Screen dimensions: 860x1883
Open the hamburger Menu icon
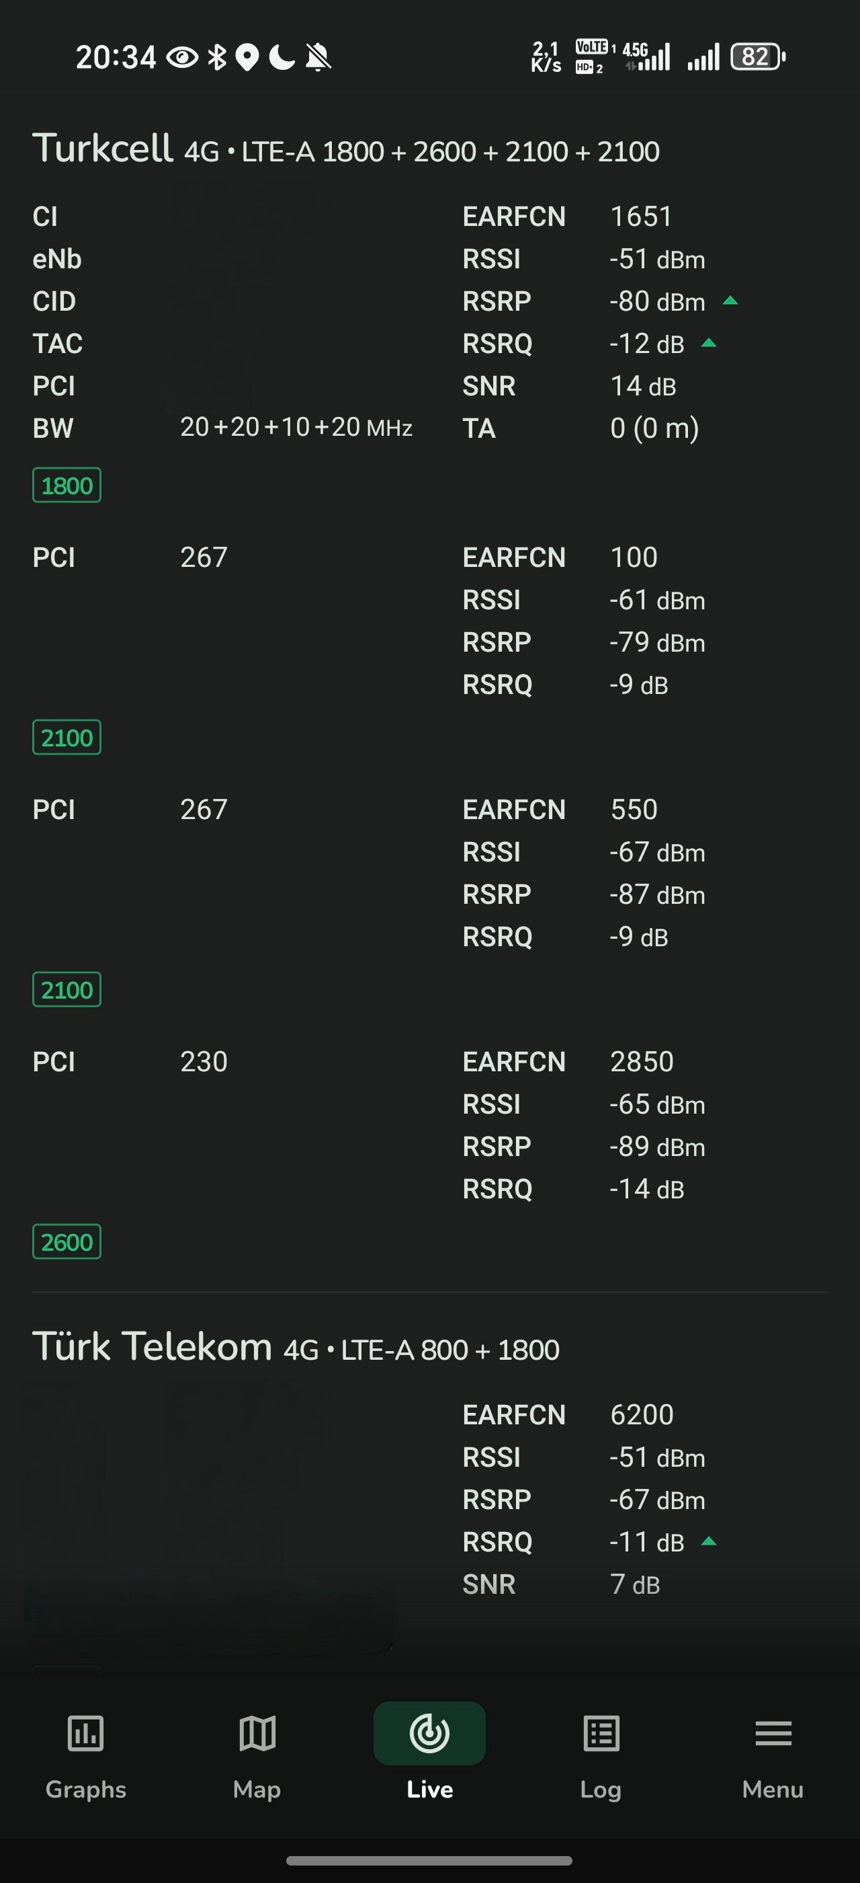tap(773, 1733)
